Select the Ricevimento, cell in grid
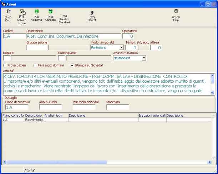This screenshot has width=218, height=174. [x=34, y=120]
